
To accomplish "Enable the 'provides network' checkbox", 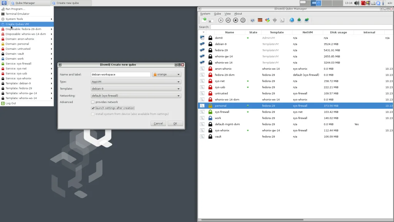I will (93, 102).
